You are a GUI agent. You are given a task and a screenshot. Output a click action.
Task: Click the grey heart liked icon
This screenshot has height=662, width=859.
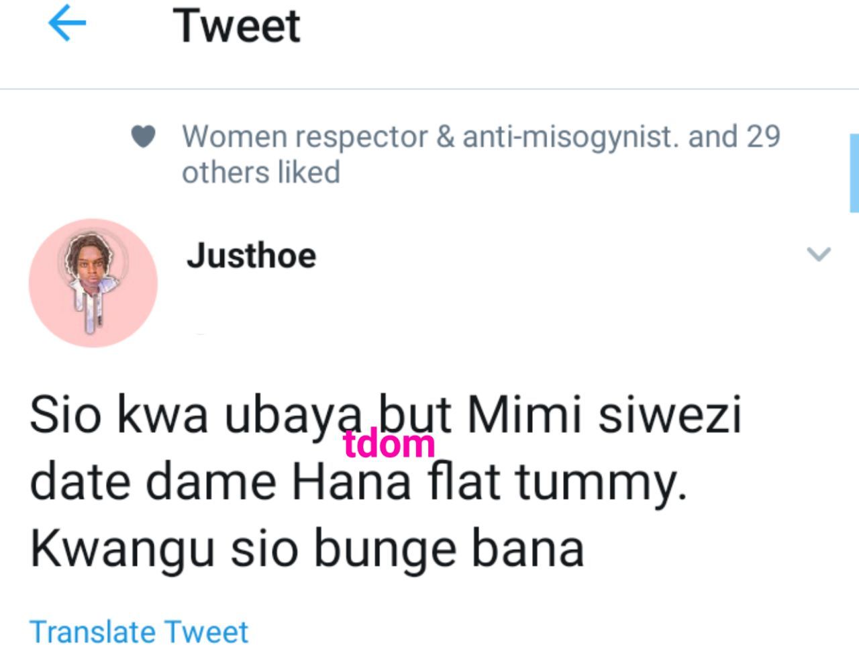pyautogui.click(x=143, y=137)
